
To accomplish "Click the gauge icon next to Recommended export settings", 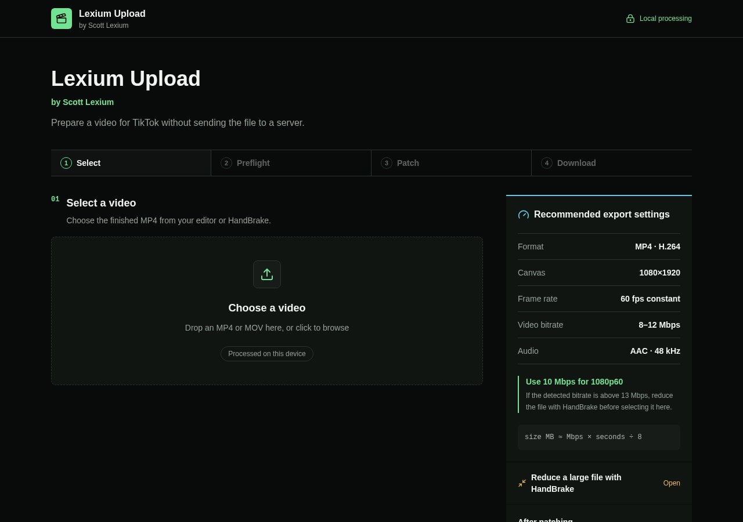I will pyautogui.click(x=524, y=215).
